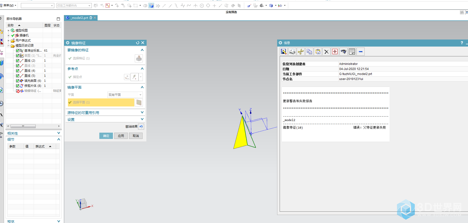This screenshot has width=468, height=223.
Task: Click the select feature icon button
Action: click(139, 58)
